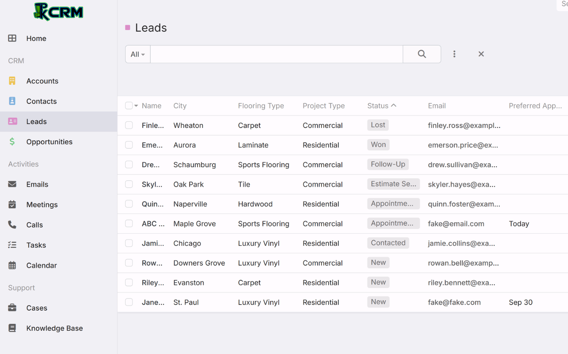This screenshot has width=568, height=354.
Task: Click the fake@email.com email cell
Action: [x=456, y=224]
